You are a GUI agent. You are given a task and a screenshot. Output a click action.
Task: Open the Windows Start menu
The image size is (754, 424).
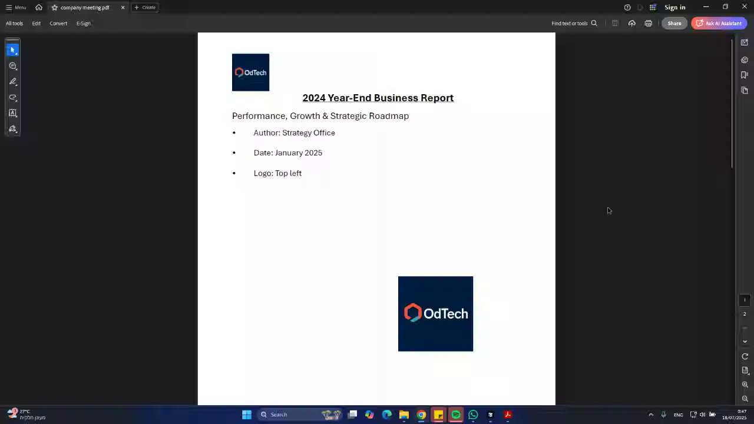coord(247,415)
